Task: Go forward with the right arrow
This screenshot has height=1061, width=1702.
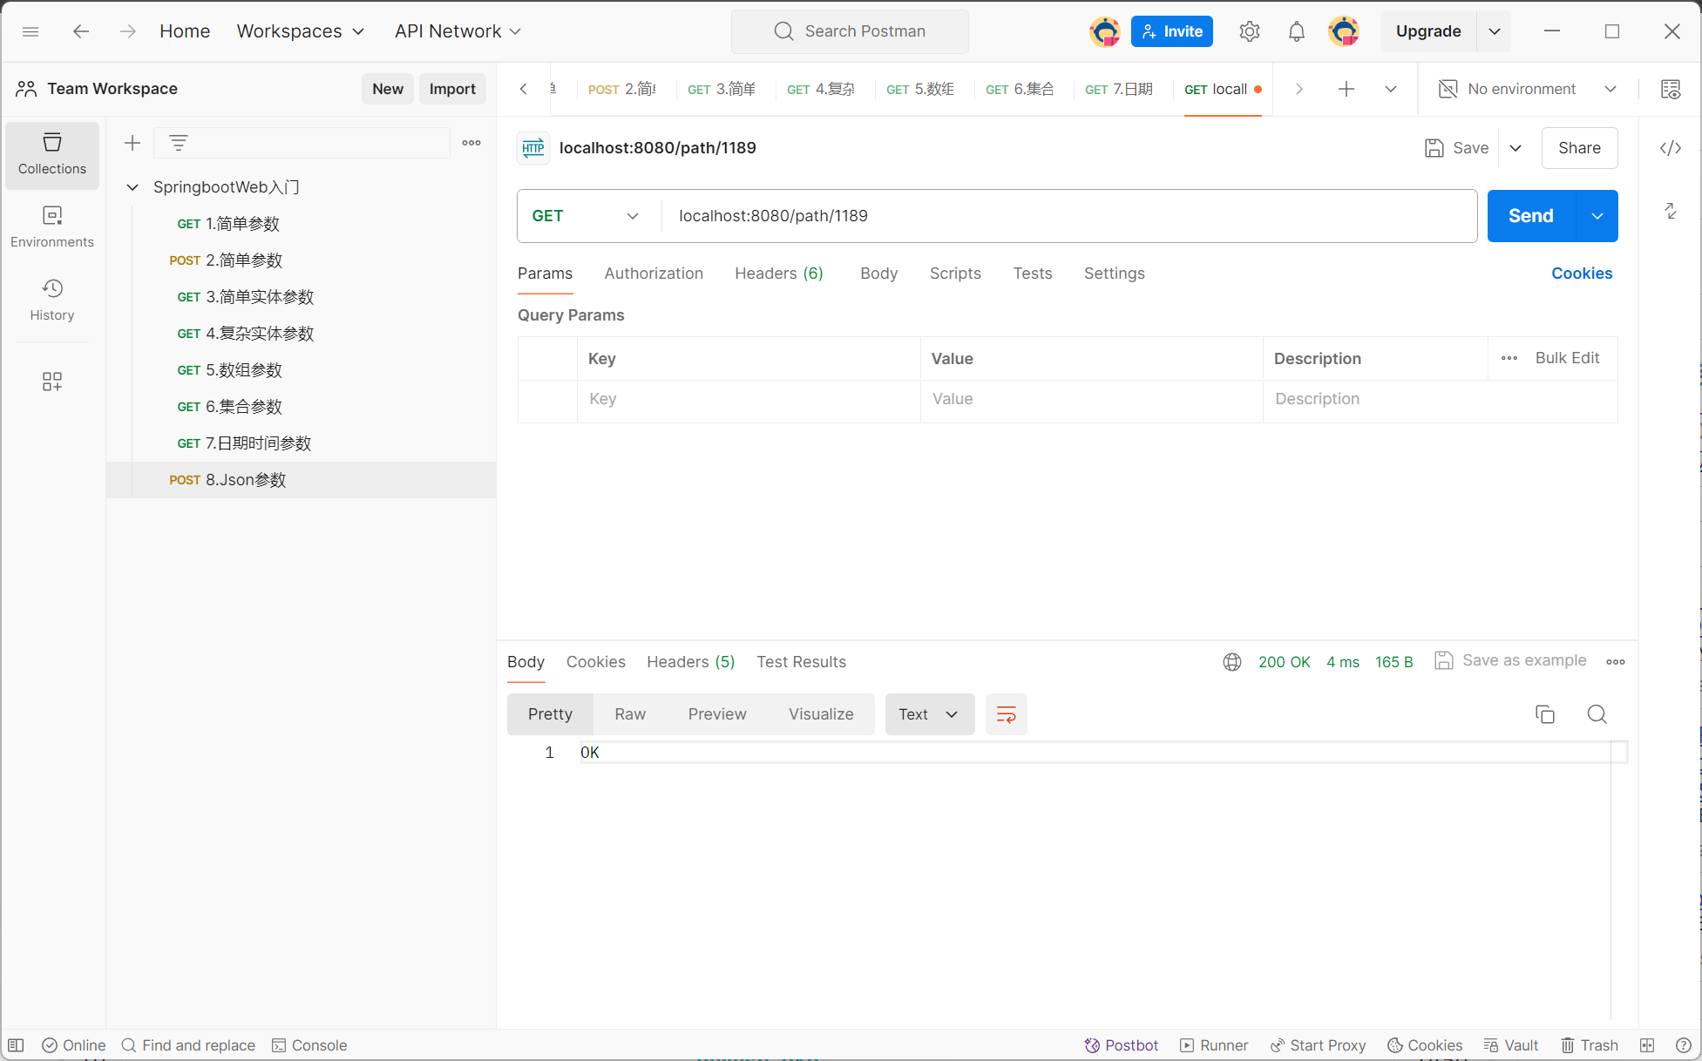Action: coord(128,31)
